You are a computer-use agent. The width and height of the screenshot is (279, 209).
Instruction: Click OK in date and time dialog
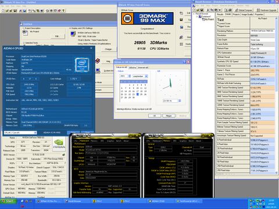155,116
